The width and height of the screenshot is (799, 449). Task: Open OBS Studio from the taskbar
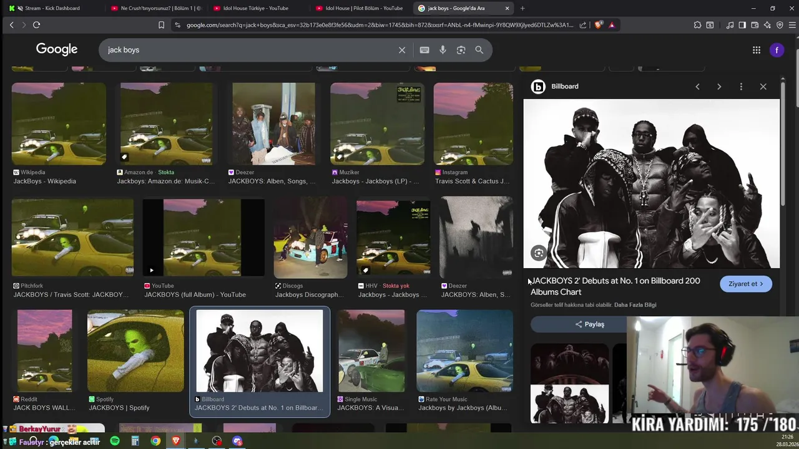217,441
